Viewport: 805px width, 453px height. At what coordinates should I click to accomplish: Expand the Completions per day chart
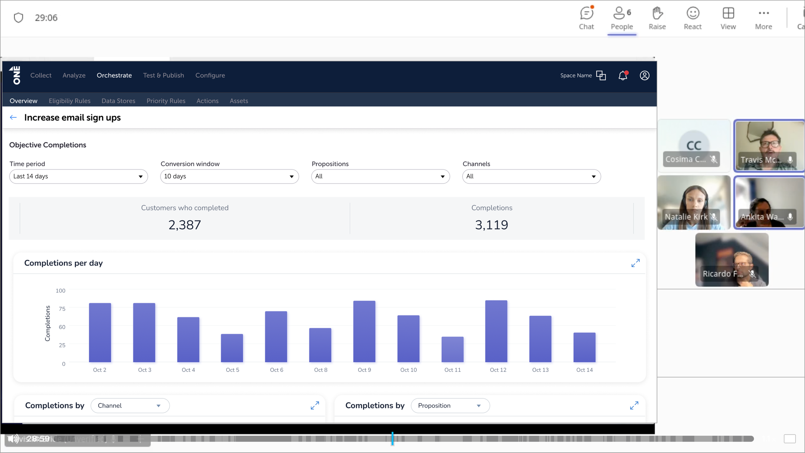pos(635,263)
